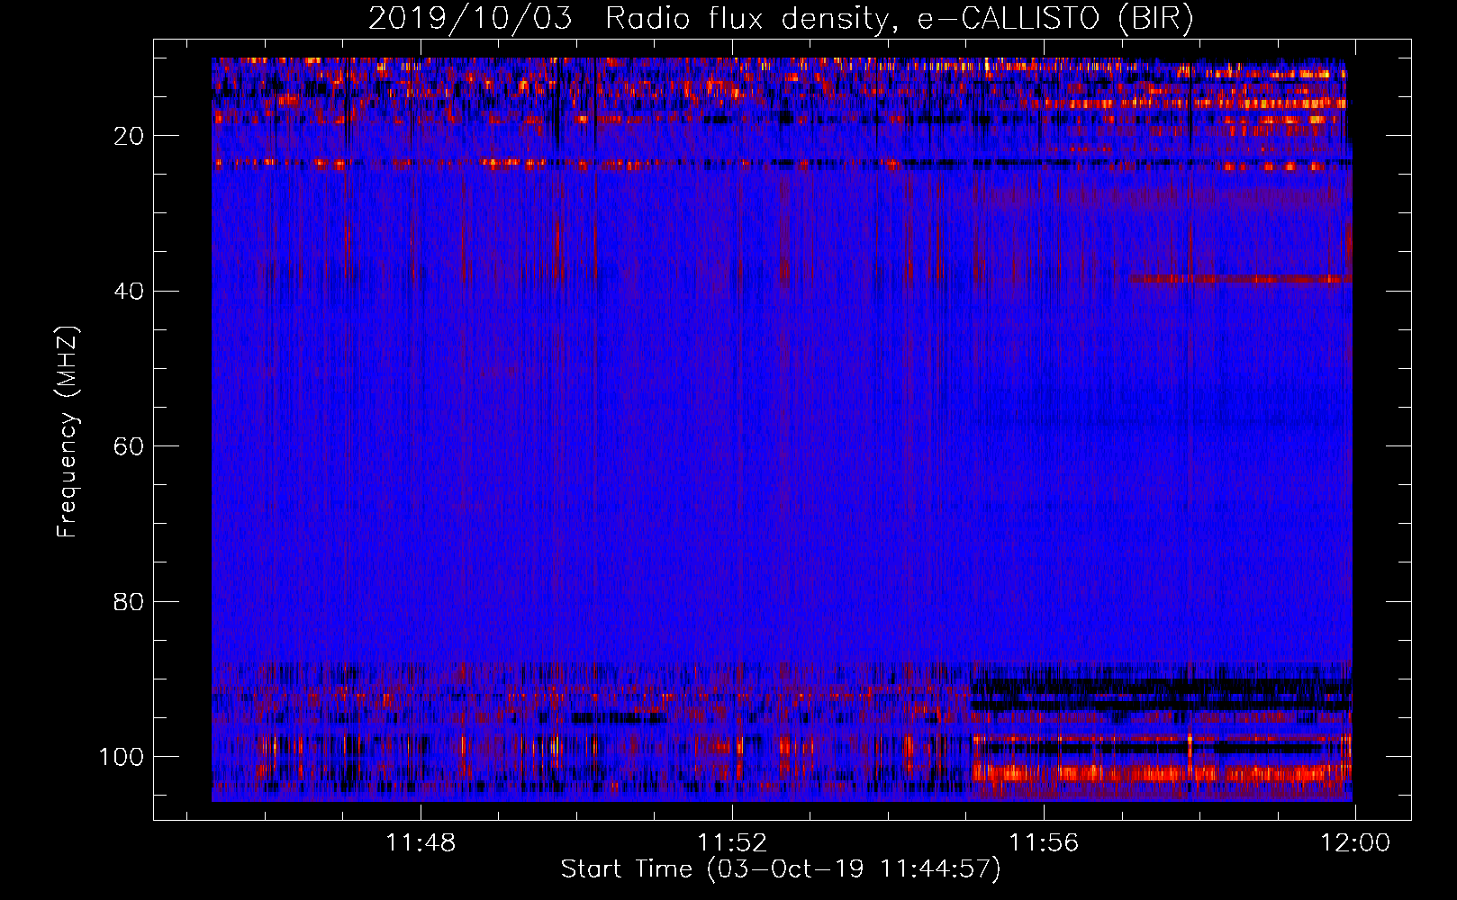Click the 80 MHz frequency tick label
Viewport: 1457px width, 900px height.
tap(129, 601)
